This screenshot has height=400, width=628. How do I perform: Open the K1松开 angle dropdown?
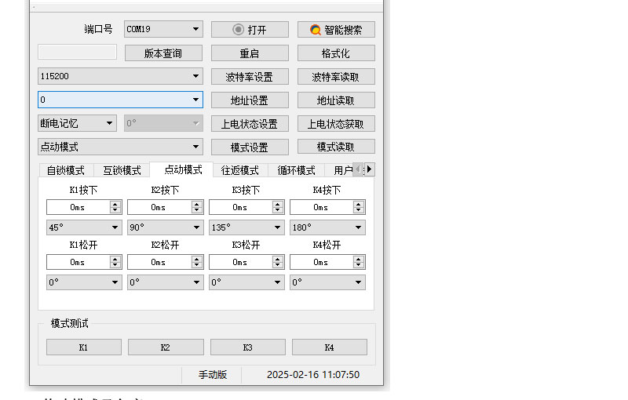click(84, 282)
